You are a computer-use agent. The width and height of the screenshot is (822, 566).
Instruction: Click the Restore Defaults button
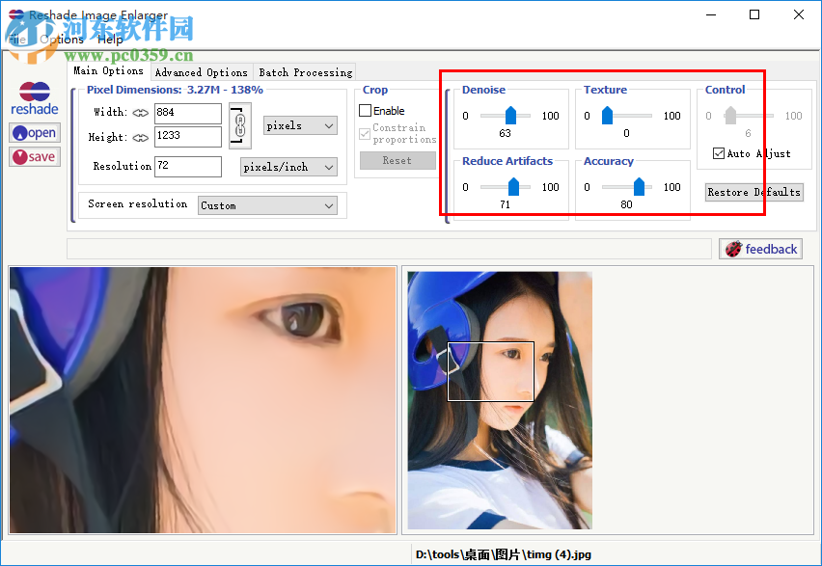point(753,192)
